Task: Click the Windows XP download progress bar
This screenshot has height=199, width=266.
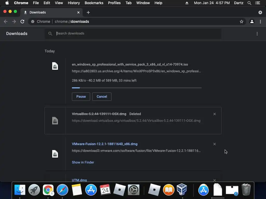Action: tap(137, 88)
